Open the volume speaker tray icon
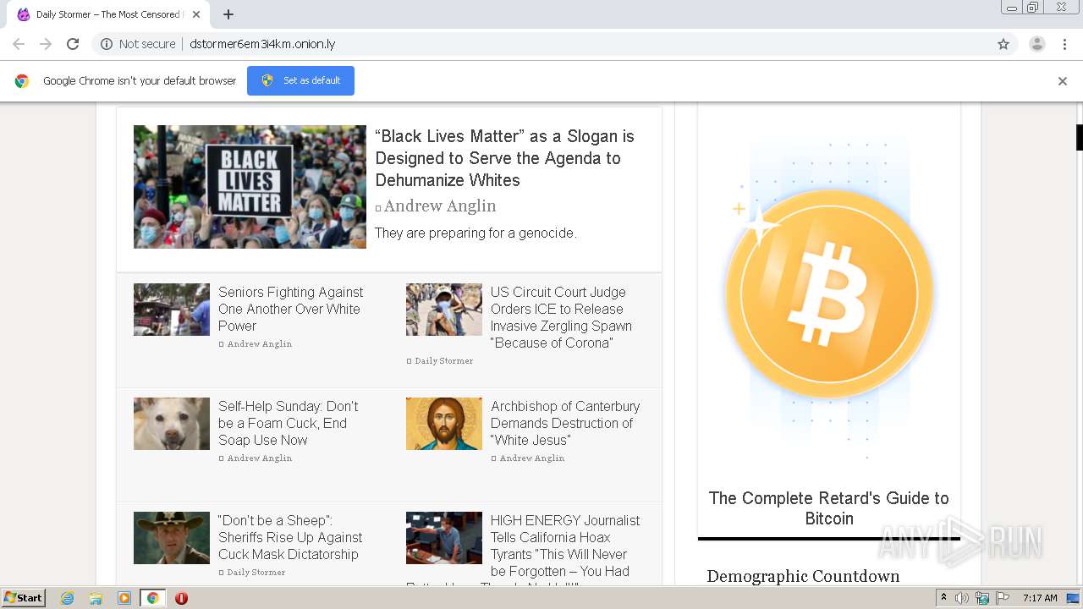 tap(962, 598)
